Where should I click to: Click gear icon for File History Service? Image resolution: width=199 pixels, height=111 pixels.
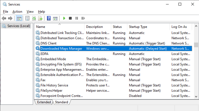click(37, 85)
